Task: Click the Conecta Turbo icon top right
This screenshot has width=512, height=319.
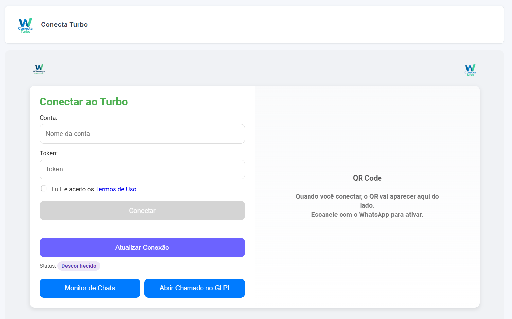Action: pos(469,70)
